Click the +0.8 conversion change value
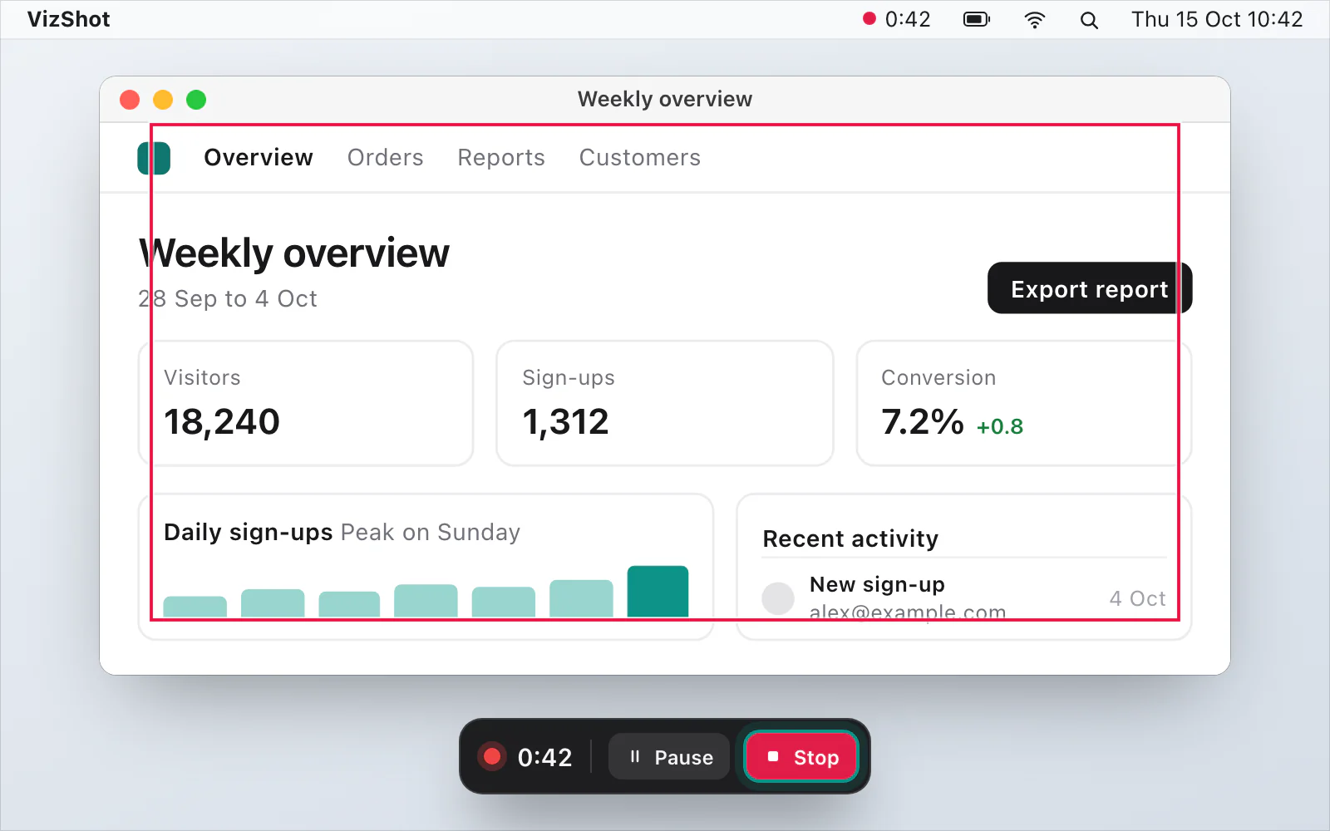Screen dimensions: 1330x831 click(1000, 426)
